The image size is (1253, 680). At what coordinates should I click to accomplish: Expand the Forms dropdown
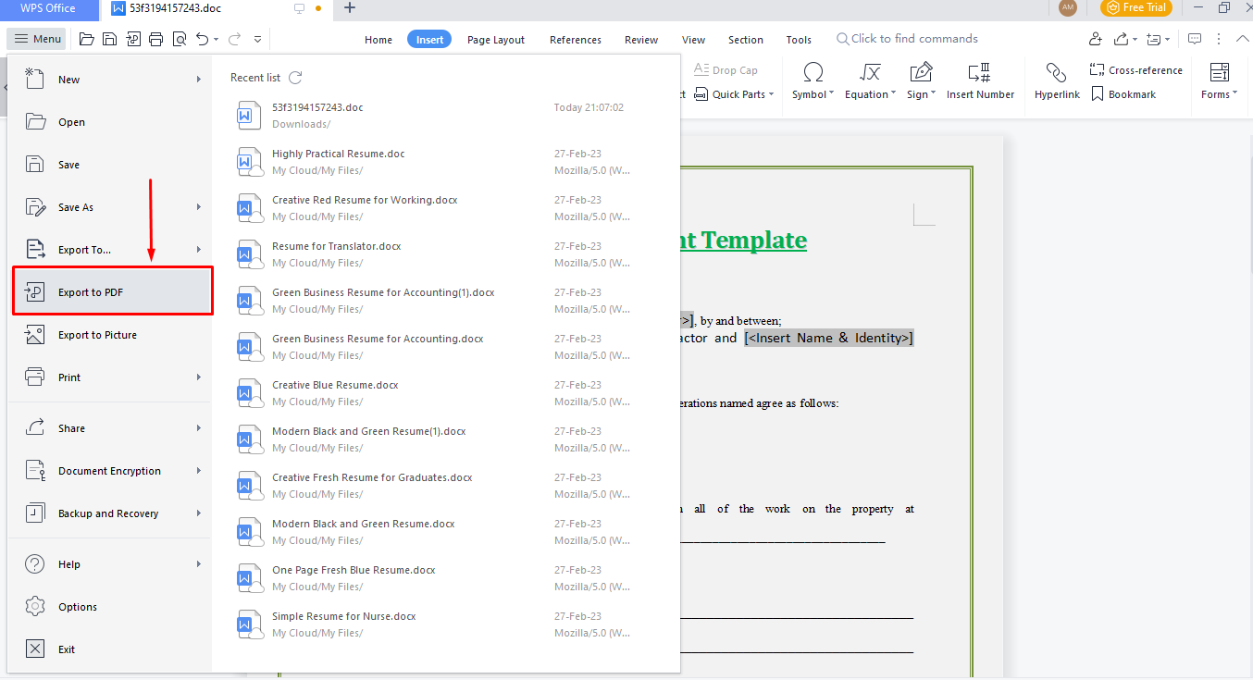tap(1219, 94)
